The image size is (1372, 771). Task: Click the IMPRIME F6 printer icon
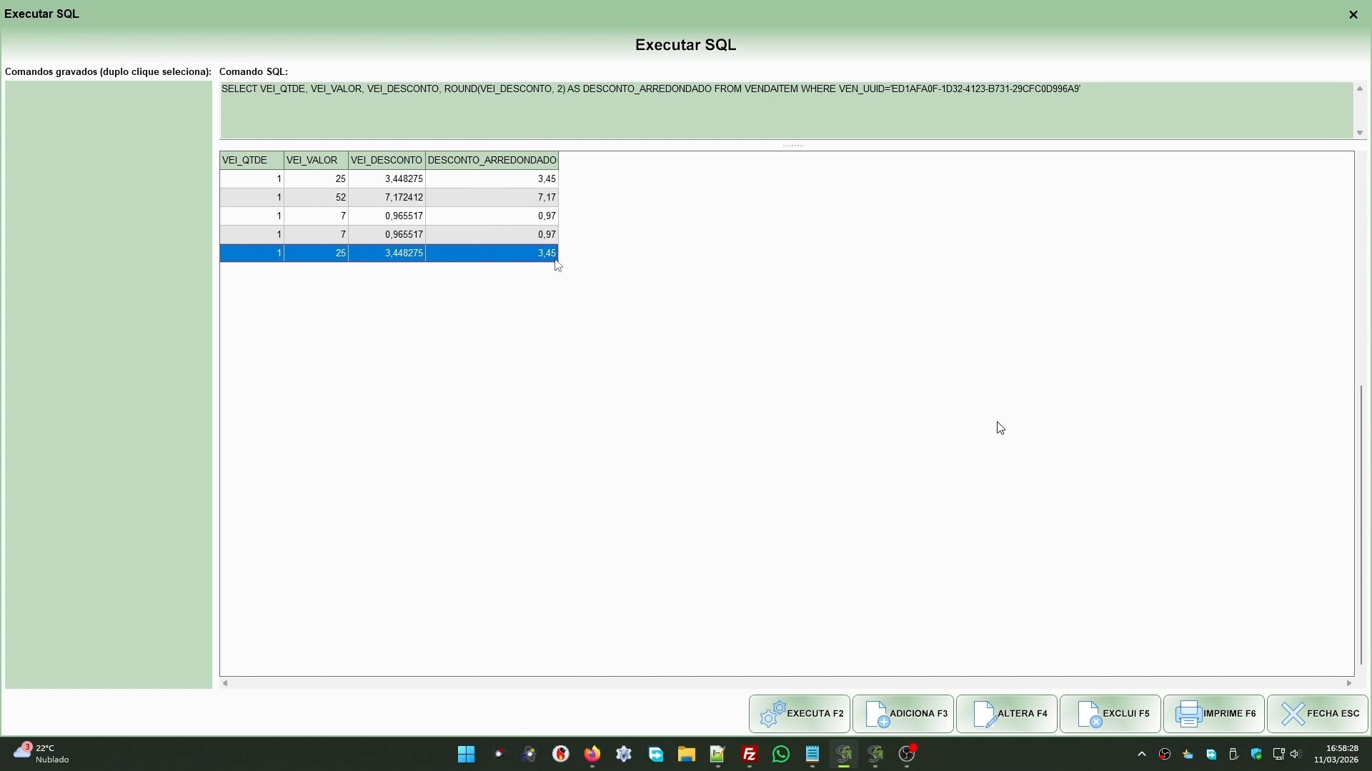pos(1188,714)
